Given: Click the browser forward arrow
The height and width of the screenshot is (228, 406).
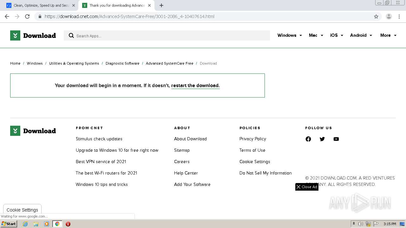Looking at the screenshot, I should click(x=17, y=16).
